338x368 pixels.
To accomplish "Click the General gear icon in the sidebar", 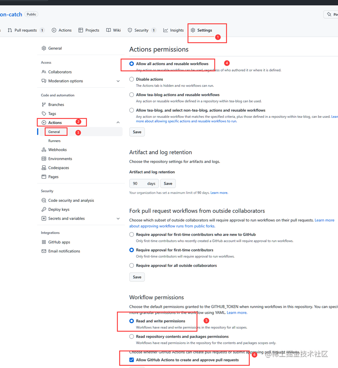I will click(44, 48).
